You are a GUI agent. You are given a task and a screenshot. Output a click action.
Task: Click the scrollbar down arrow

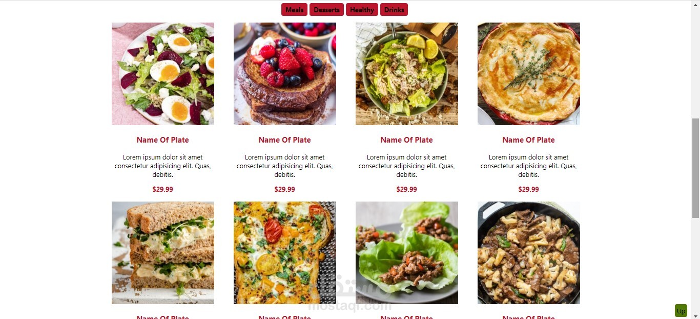tap(695, 315)
